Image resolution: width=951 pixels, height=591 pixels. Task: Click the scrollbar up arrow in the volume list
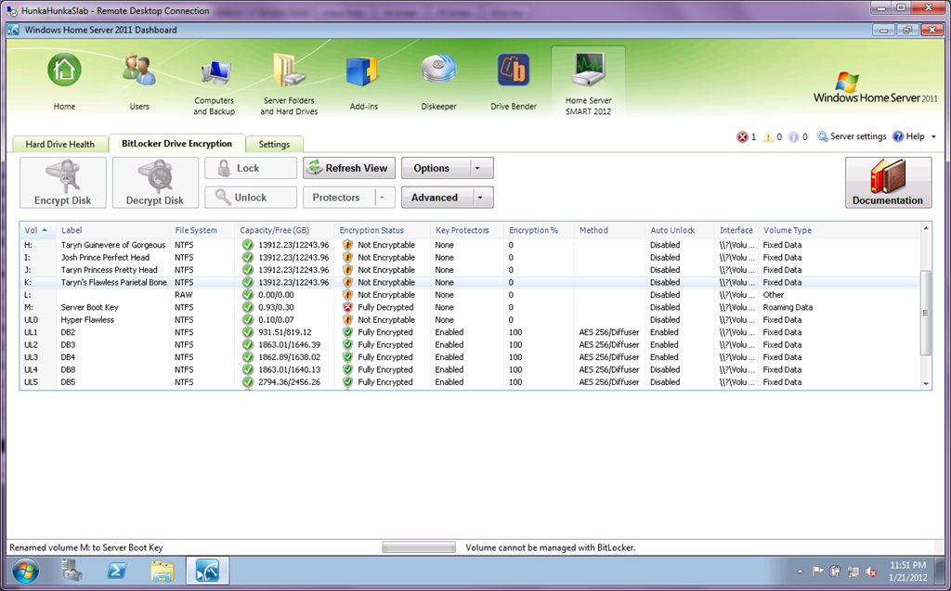(926, 228)
